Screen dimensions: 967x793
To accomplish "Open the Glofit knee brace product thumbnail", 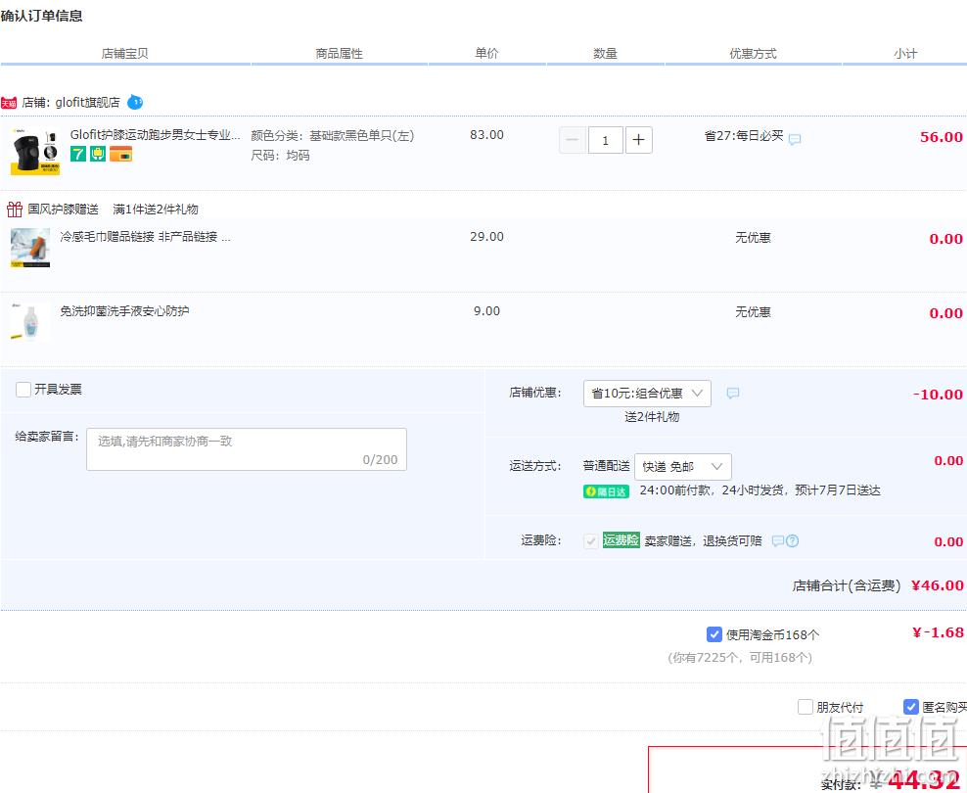I will (x=35, y=152).
